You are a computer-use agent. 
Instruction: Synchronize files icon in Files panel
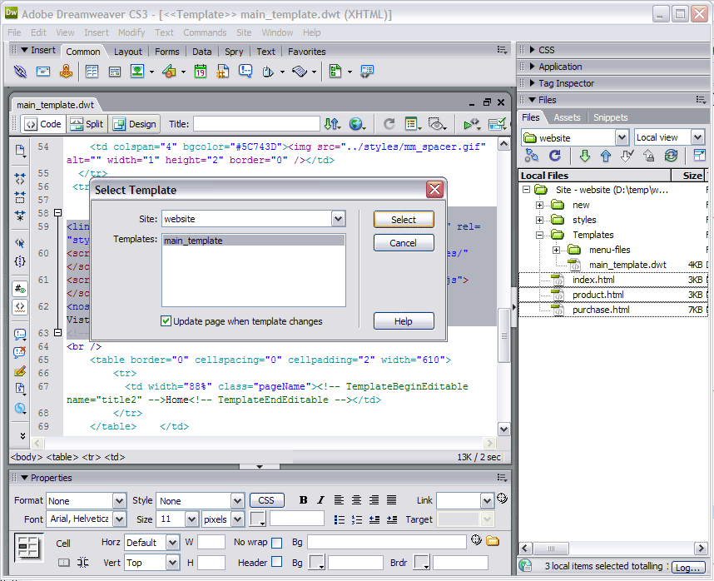pyautogui.click(x=671, y=156)
